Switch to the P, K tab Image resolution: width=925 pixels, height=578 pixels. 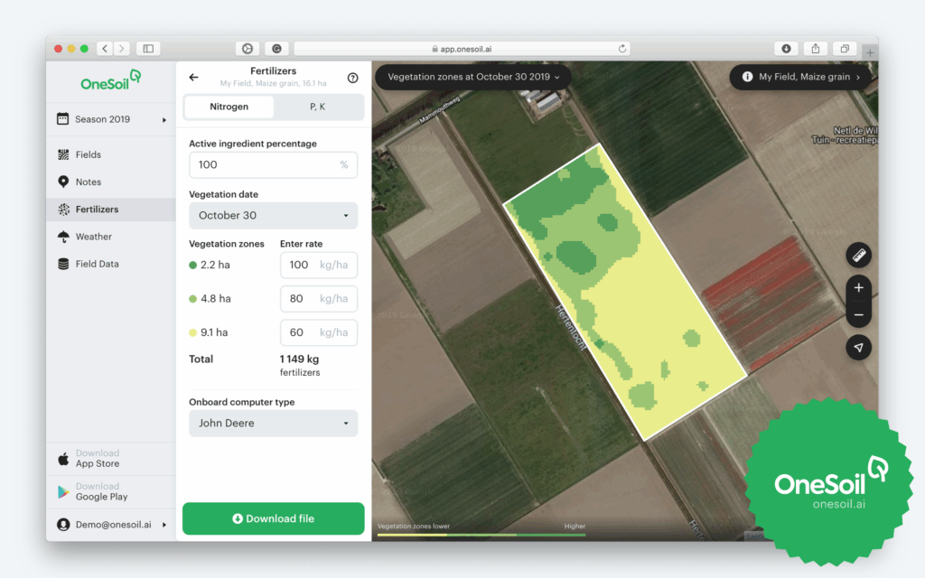pos(318,107)
